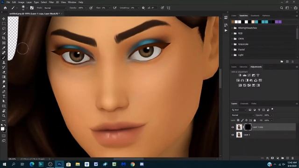Toggle pressure for opacity icon

coord(91,8)
